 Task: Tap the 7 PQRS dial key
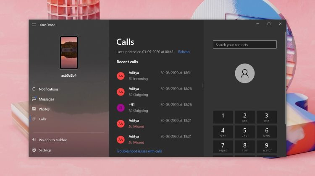pos(223,147)
